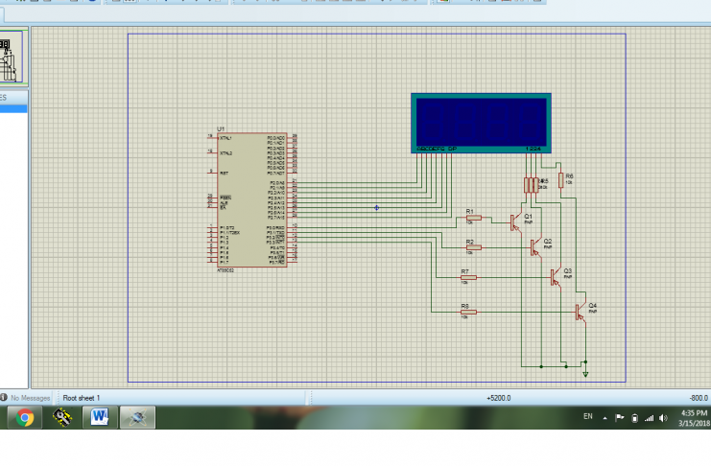This screenshot has height=466, width=711.
Task: Click the -800.0 Y coordinate readout
Action: 699,398
